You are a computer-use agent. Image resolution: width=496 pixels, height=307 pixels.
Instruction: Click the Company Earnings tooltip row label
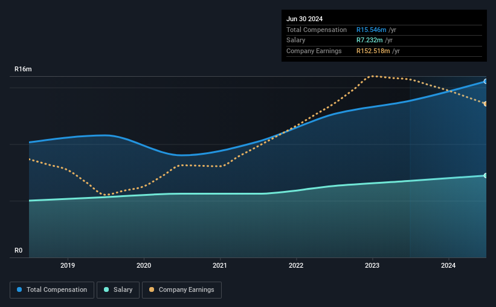(314, 51)
